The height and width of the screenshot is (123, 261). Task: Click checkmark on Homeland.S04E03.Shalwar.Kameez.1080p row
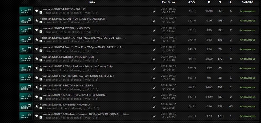(154, 116)
